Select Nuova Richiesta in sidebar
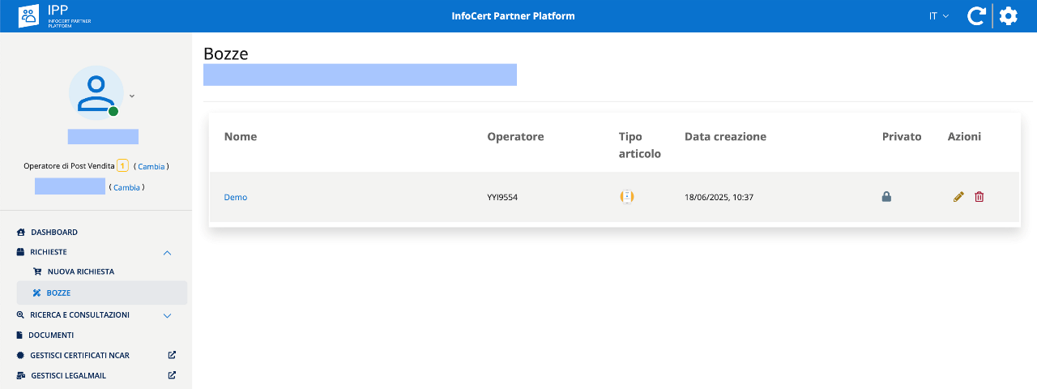1037x389 pixels. (80, 271)
